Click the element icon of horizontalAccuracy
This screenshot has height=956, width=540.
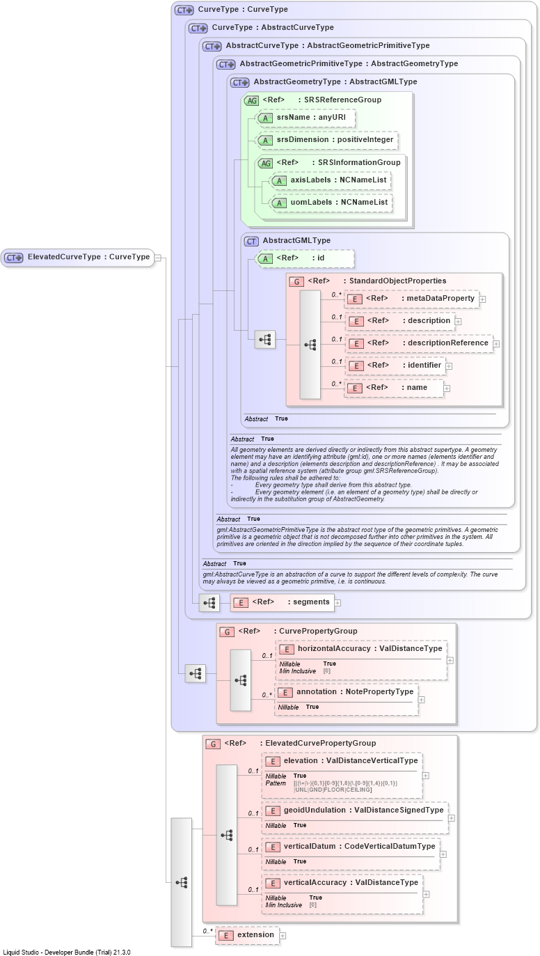(x=287, y=649)
